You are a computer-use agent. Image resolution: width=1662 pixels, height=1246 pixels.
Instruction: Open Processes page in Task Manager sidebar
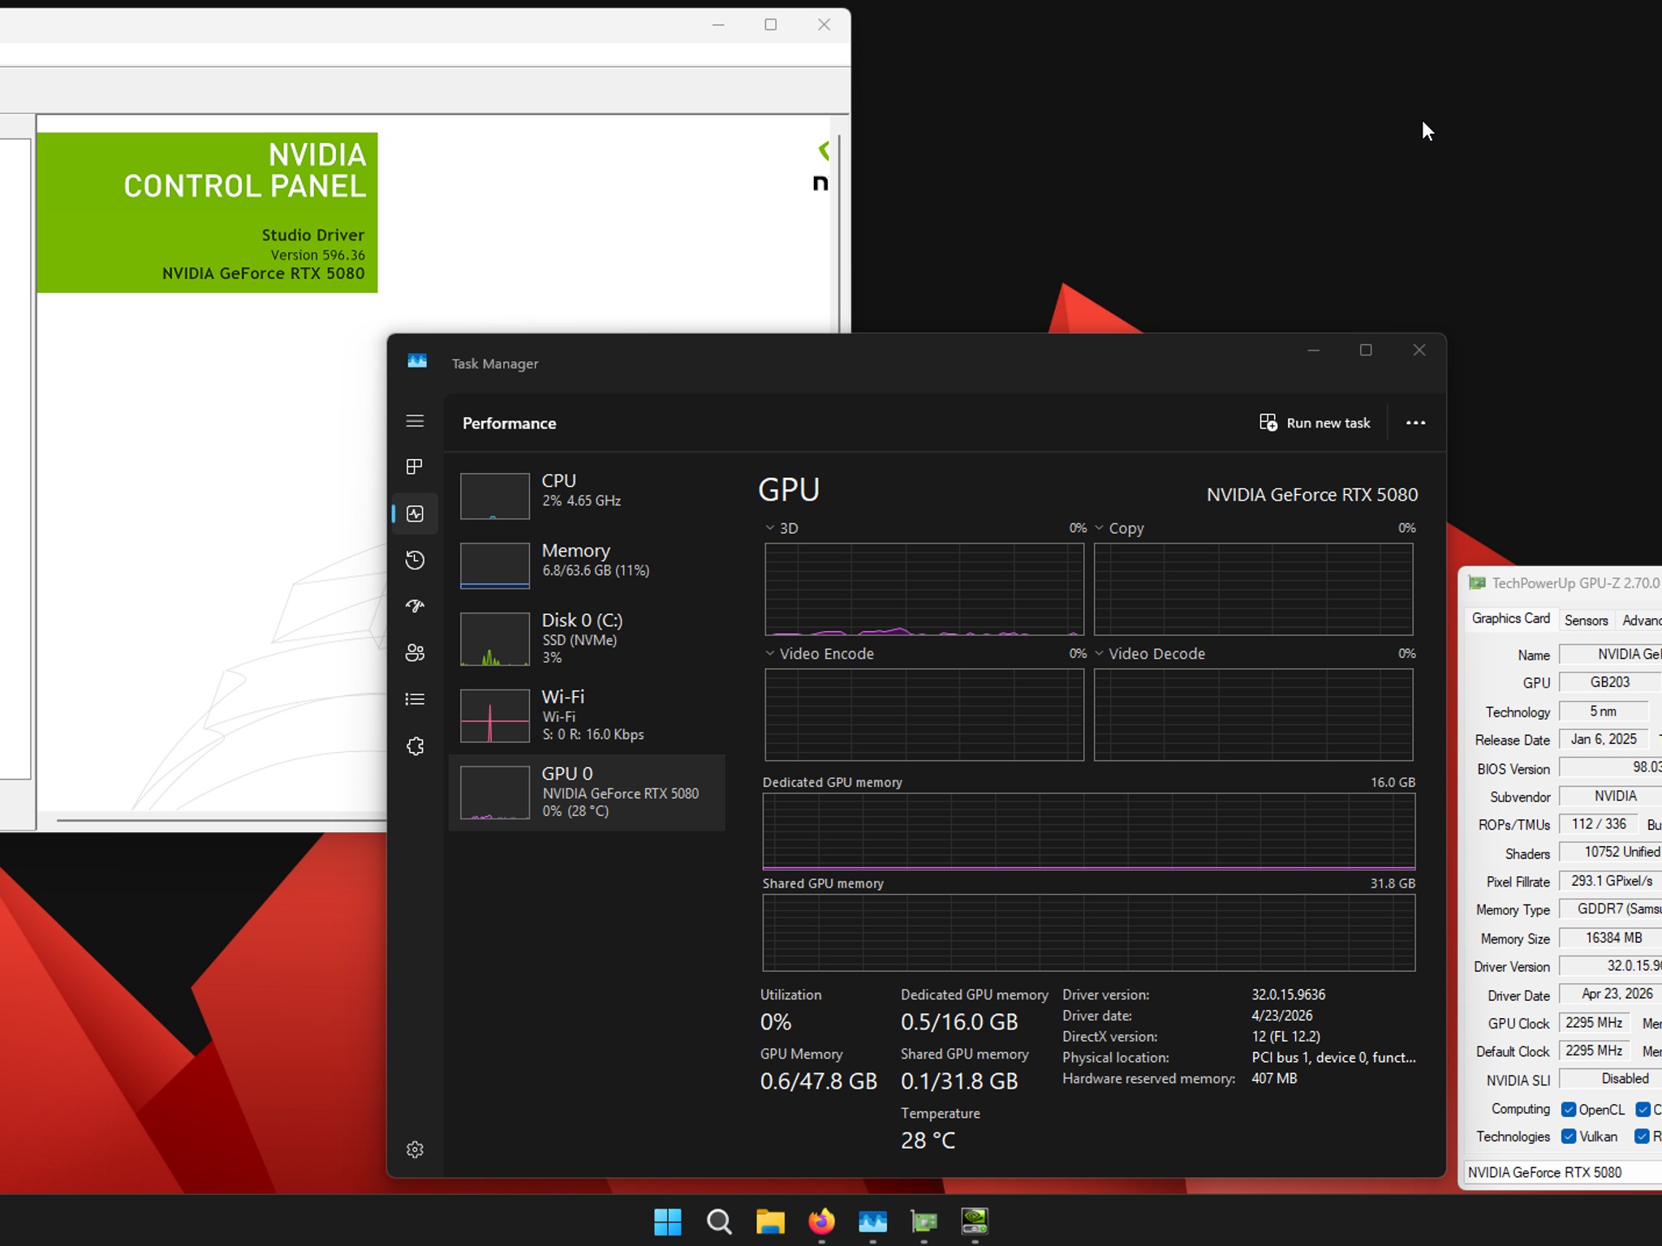pyautogui.click(x=415, y=466)
